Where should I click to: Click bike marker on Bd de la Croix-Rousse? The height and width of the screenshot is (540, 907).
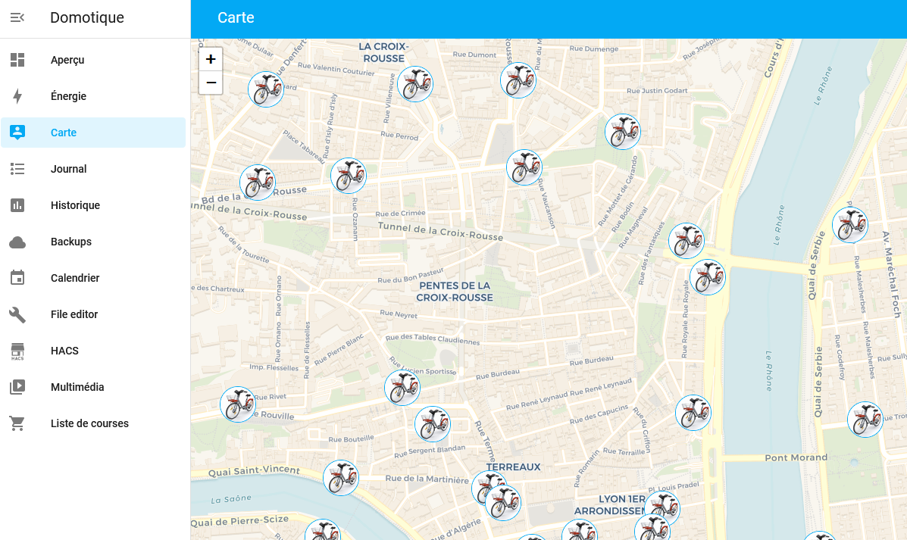258,183
